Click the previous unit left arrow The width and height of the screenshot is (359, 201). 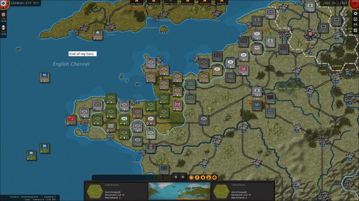[x=176, y=177]
